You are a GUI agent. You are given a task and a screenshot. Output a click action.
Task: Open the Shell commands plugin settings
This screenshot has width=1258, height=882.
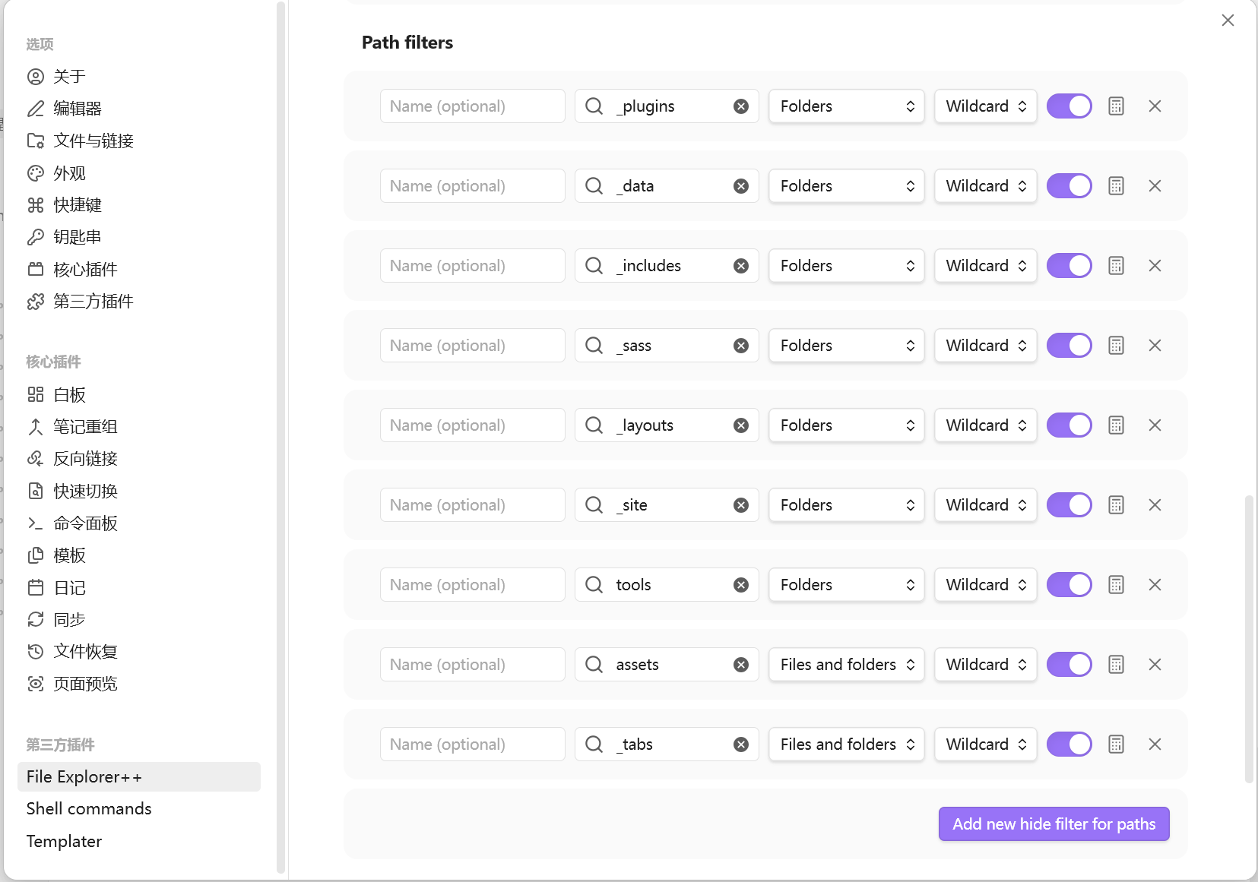89,809
